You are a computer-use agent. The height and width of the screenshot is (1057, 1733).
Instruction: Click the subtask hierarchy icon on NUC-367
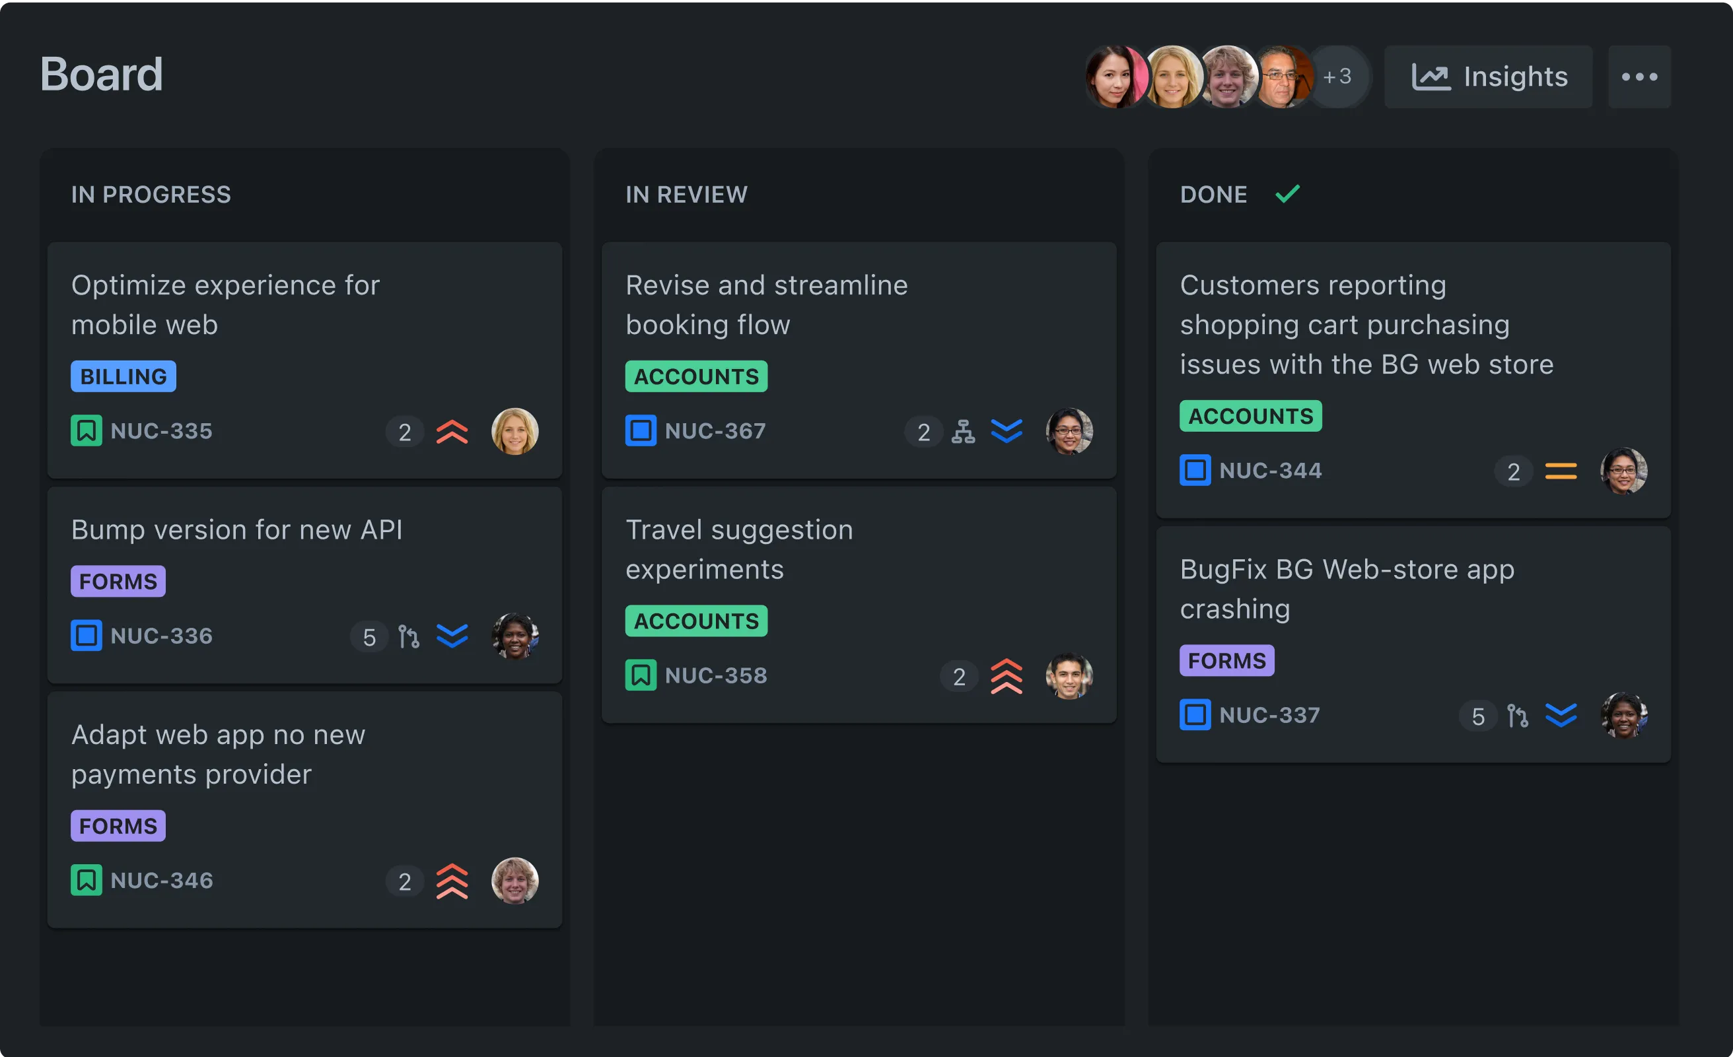[965, 431]
